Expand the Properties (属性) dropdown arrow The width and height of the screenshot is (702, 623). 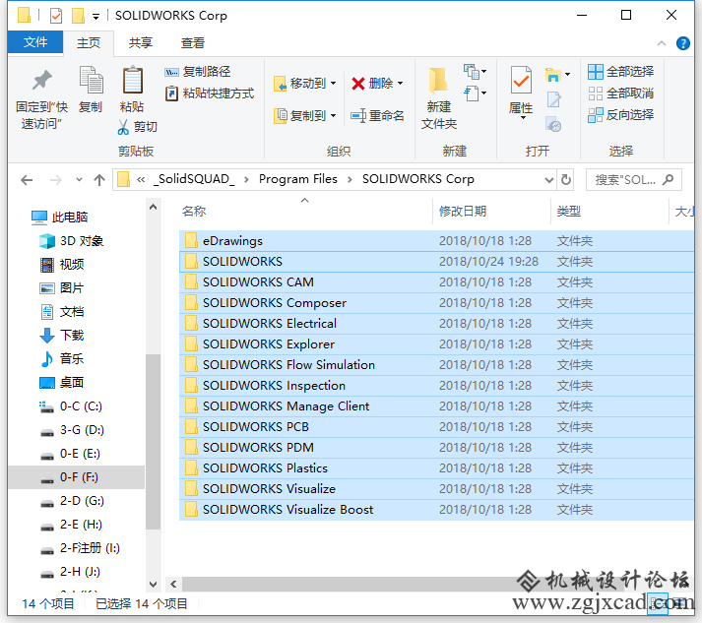[523, 117]
